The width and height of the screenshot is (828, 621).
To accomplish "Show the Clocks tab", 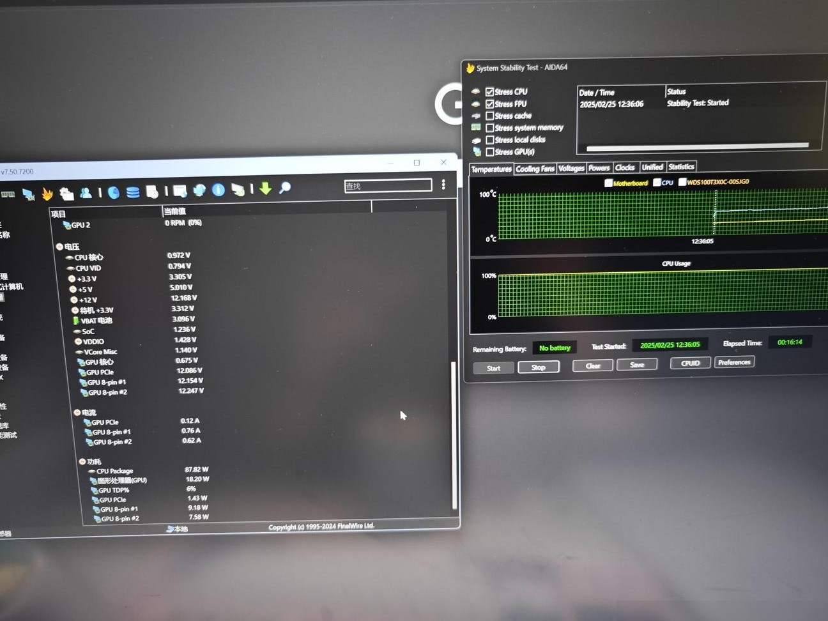I will coord(625,167).
